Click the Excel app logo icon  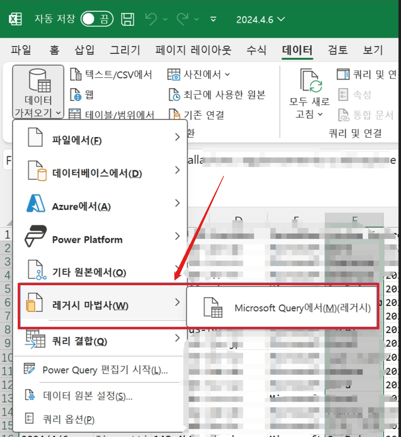[16, 19]
